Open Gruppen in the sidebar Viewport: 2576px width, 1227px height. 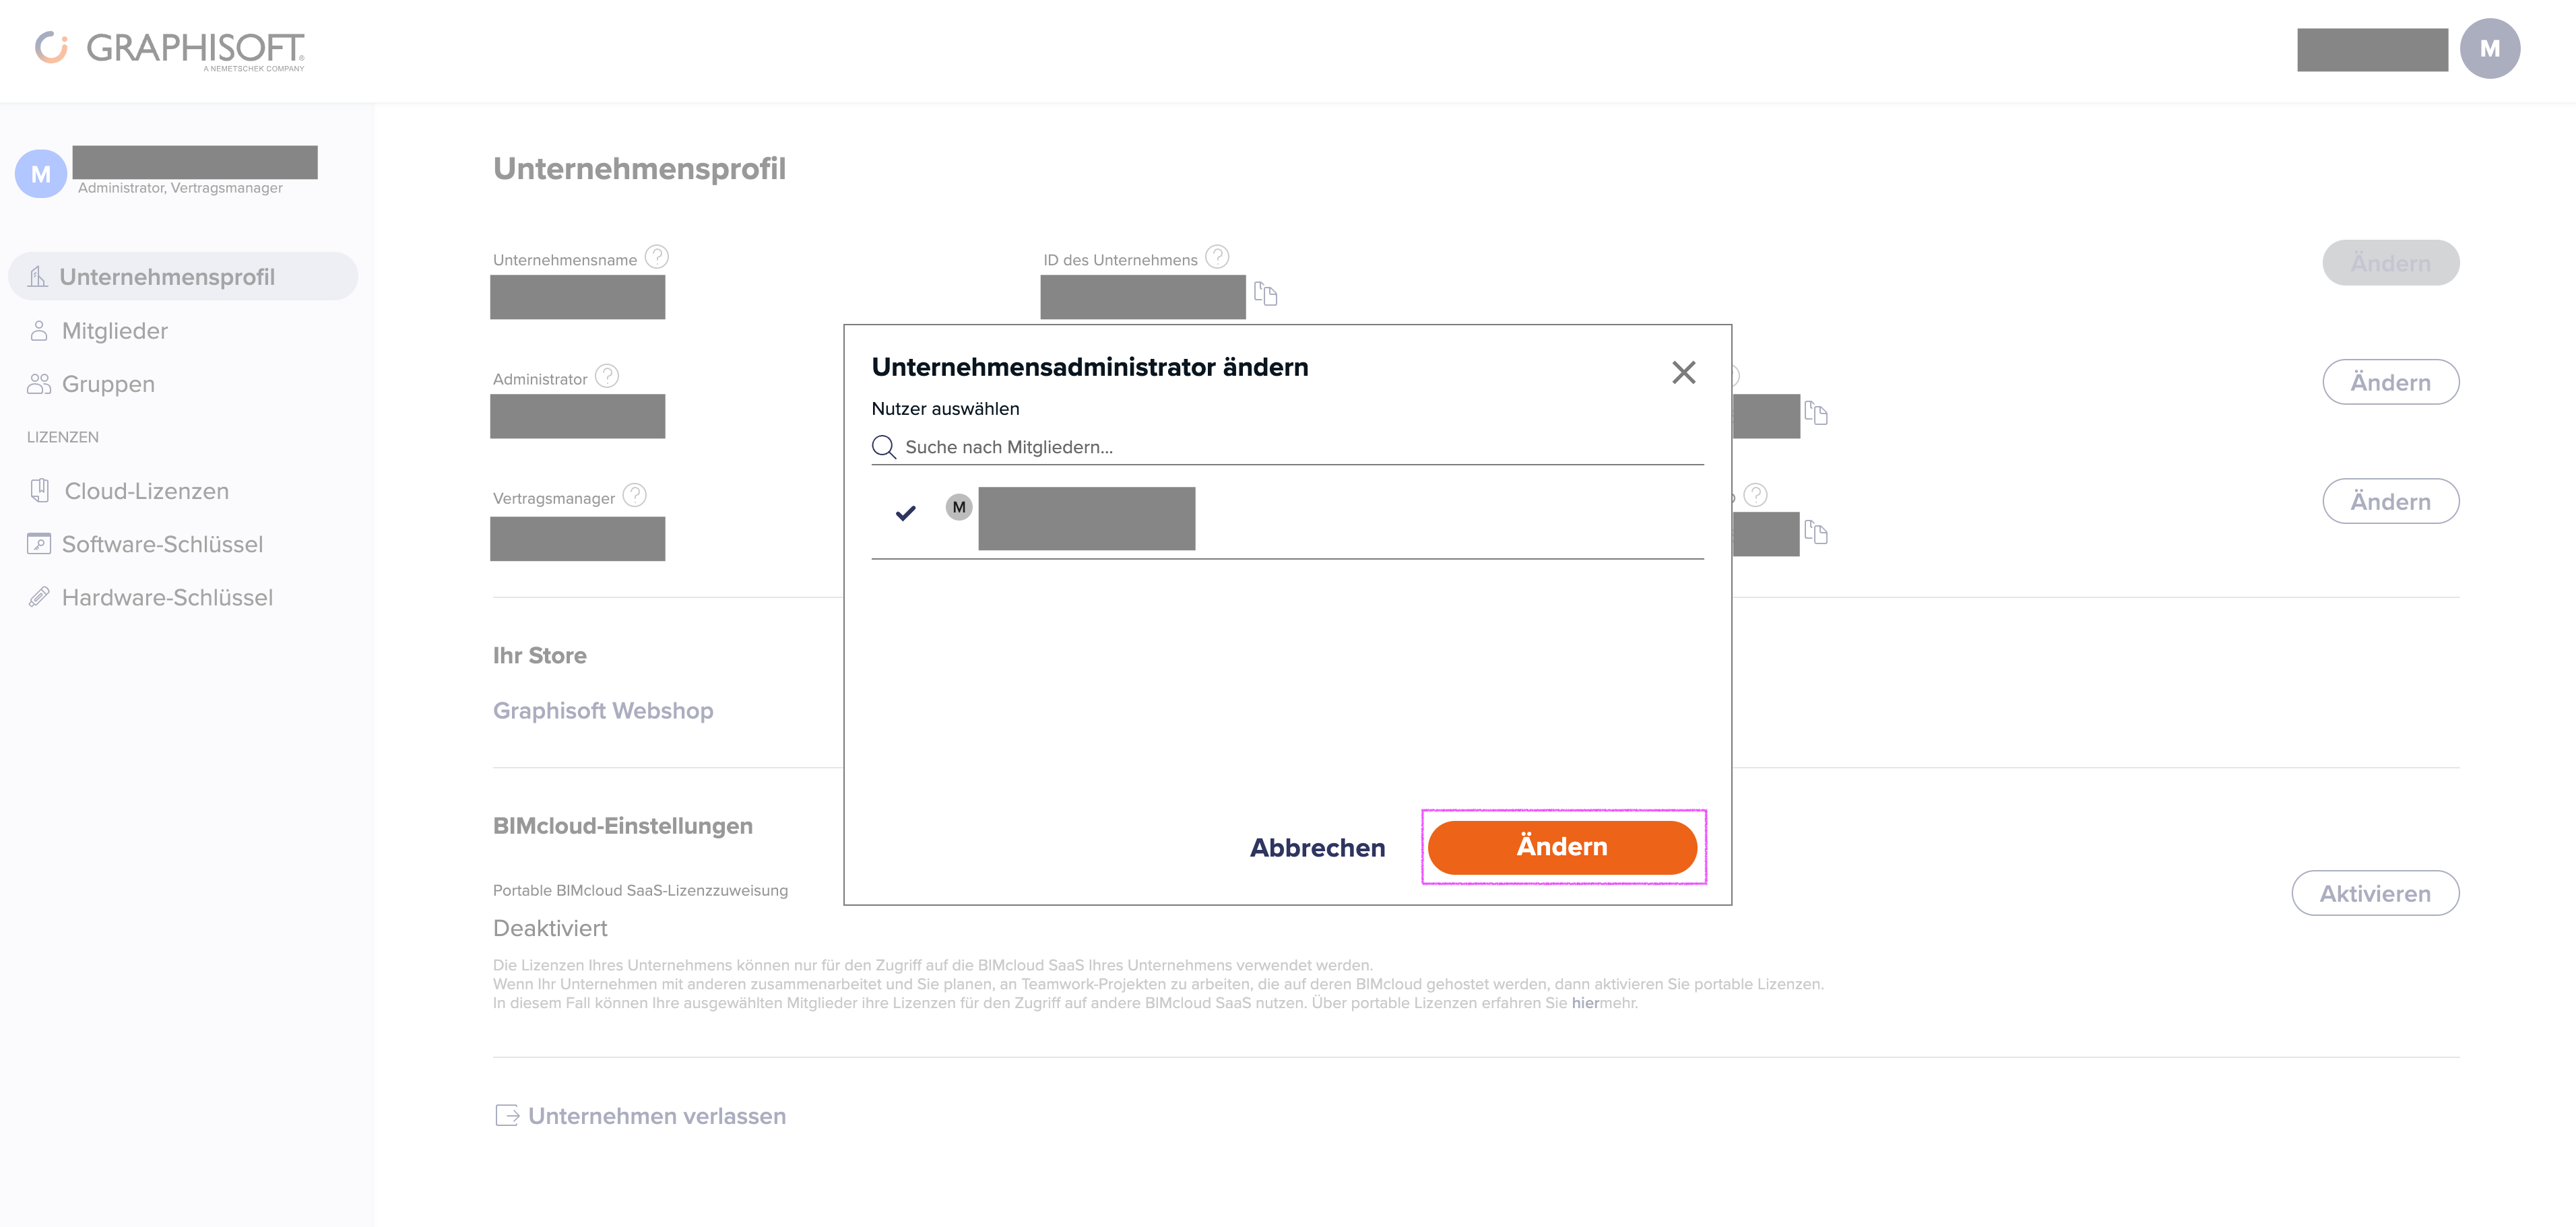[108, 384]
